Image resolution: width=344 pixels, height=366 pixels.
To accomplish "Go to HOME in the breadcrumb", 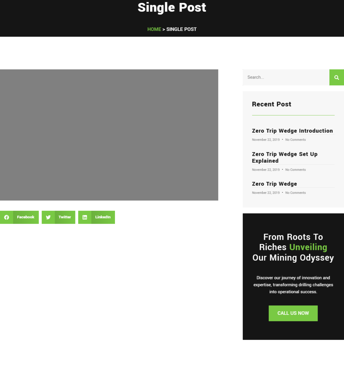I will pos(154,29).
